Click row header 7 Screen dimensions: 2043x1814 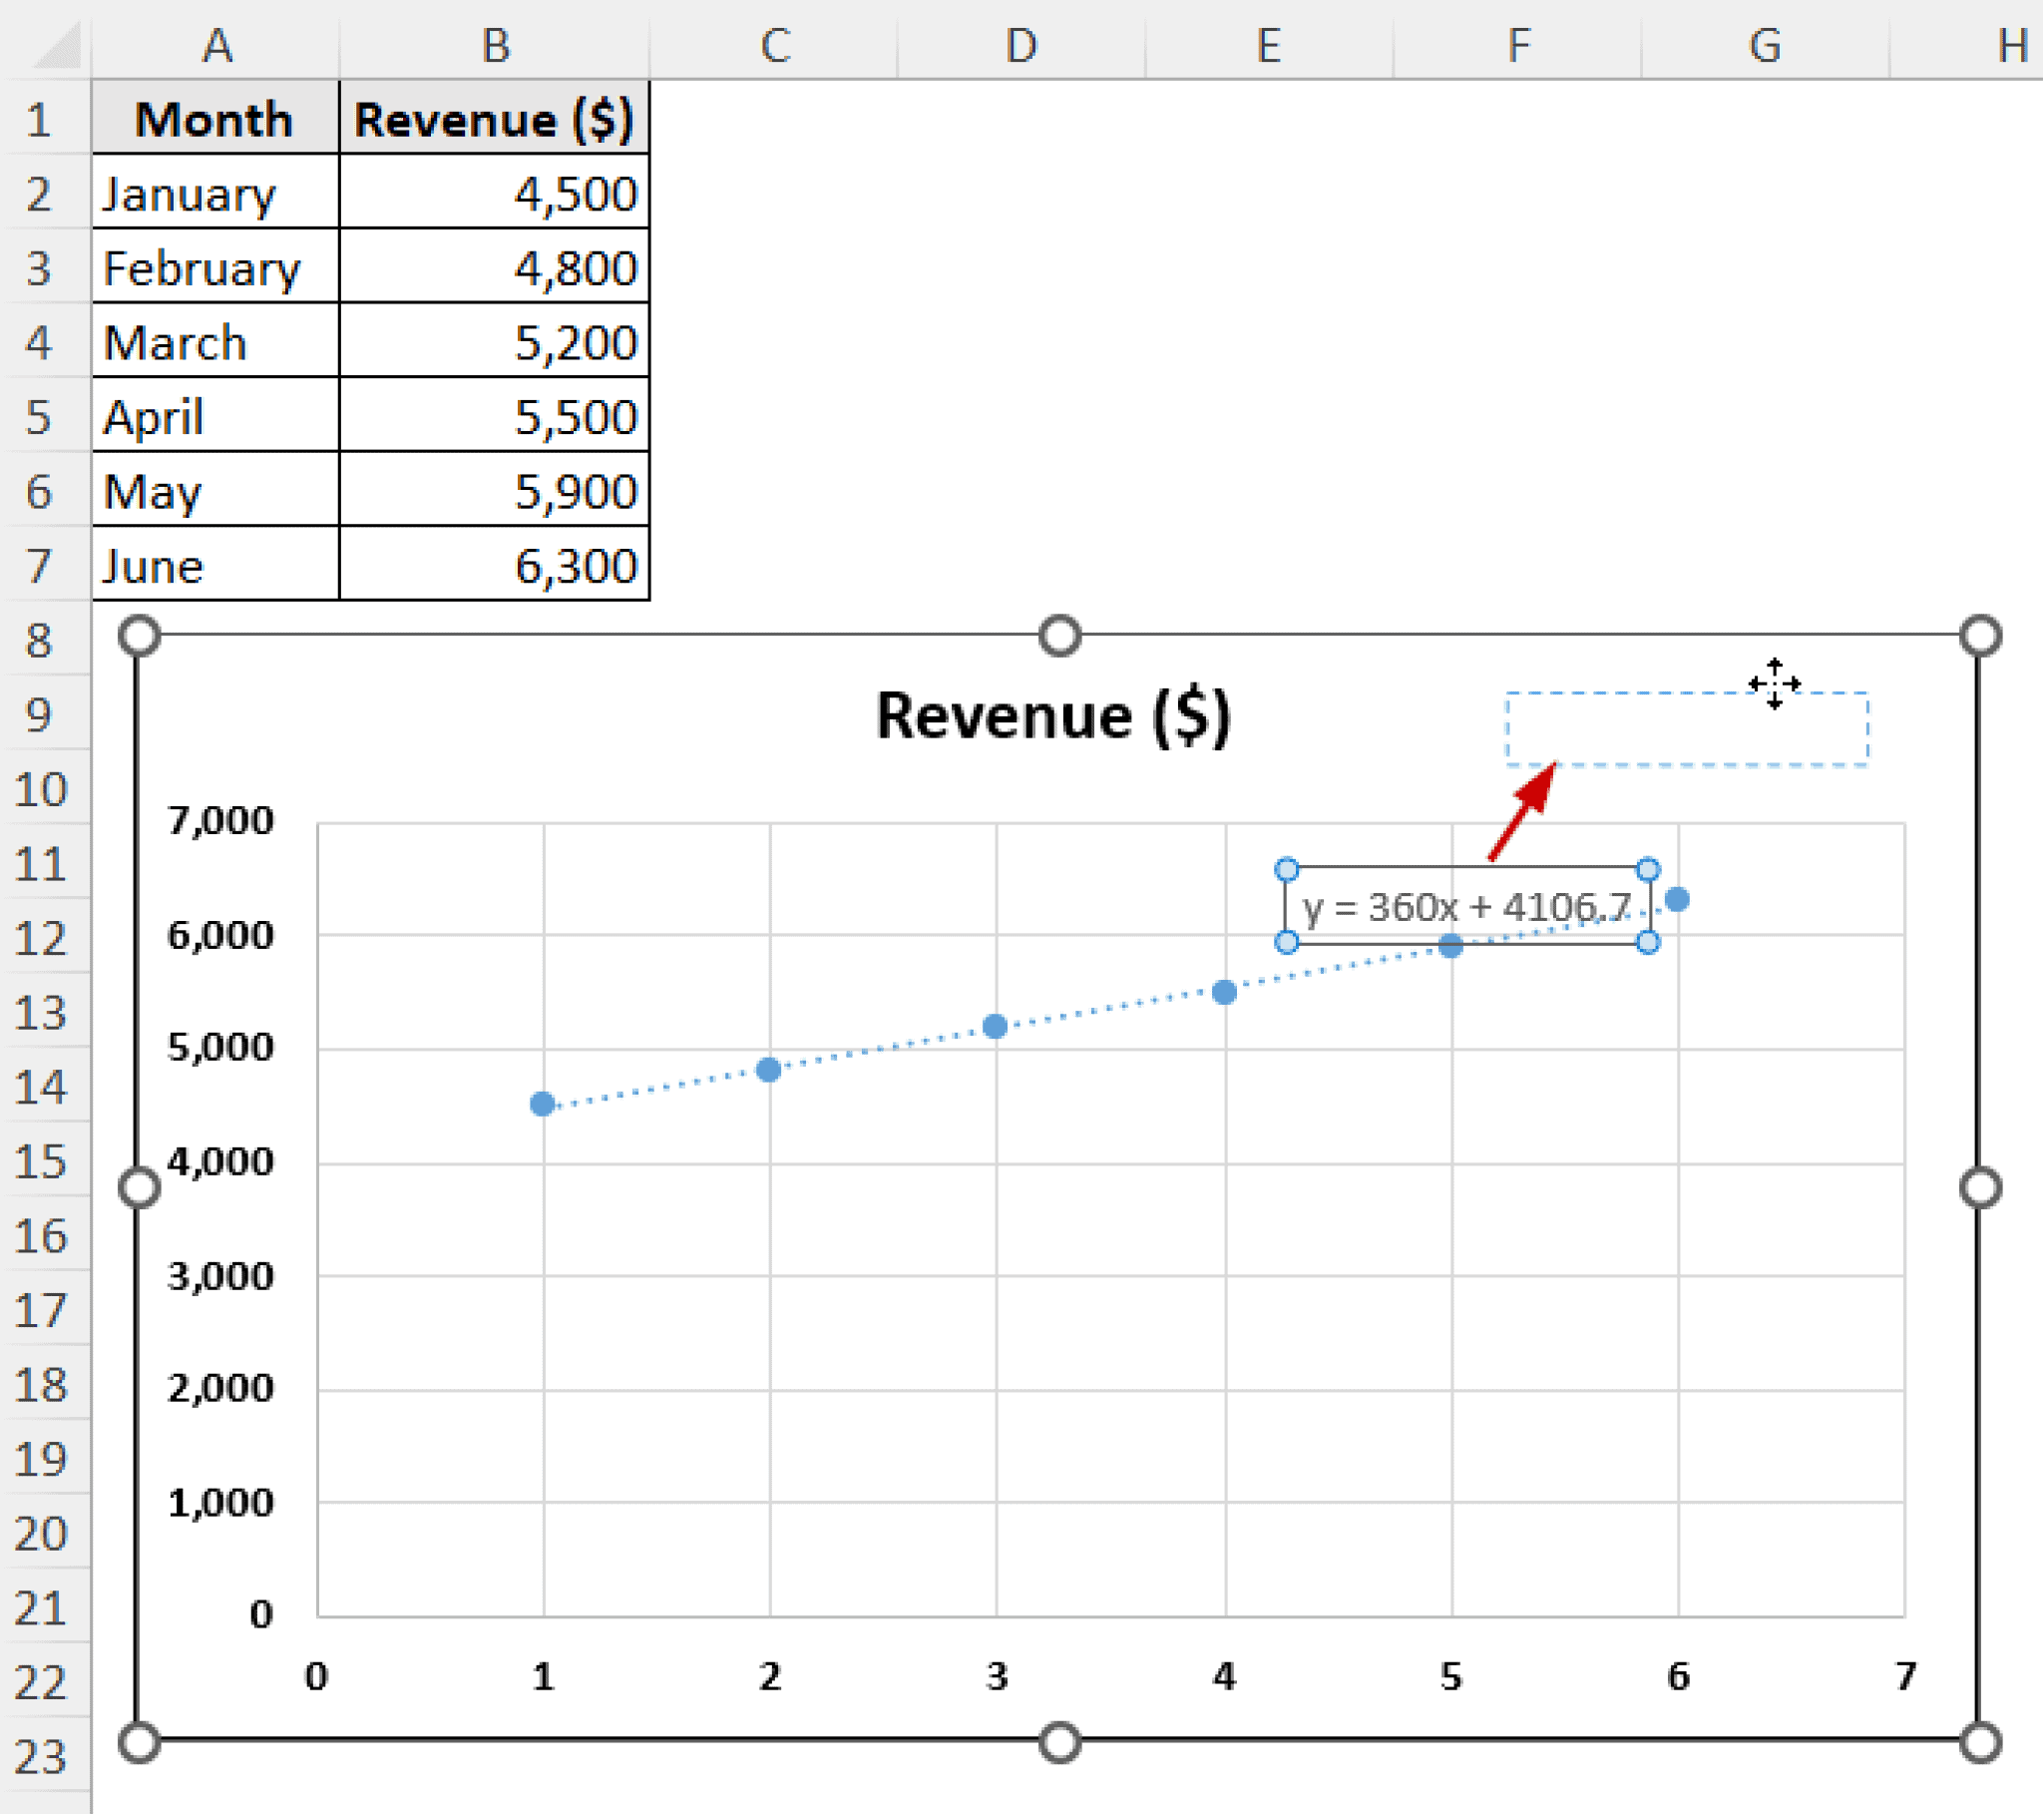40,565
